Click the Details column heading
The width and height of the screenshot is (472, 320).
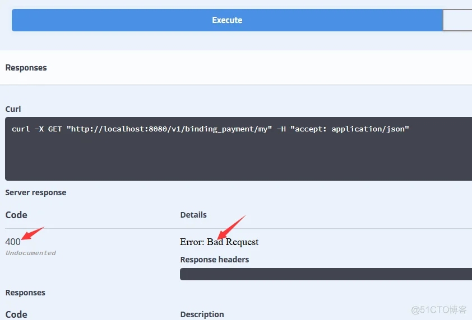pyautogui.click(x=193, y=215)
